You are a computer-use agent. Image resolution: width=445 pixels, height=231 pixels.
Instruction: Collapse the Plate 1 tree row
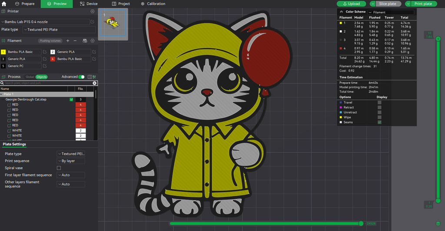[x=1, y=94]
